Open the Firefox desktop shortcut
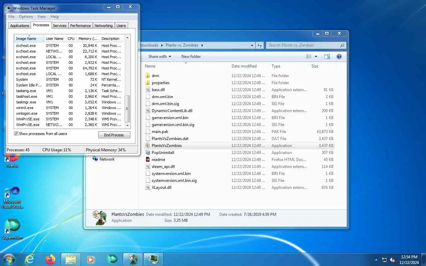 [12, 160]
